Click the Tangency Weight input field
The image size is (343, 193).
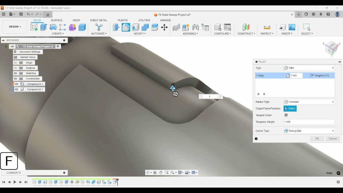click(309, 122)
